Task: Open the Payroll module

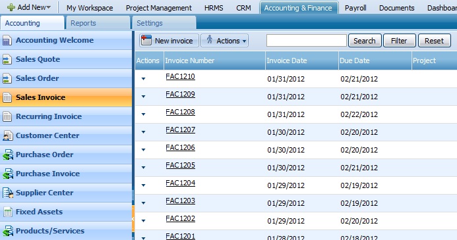Action: (355, 8)
